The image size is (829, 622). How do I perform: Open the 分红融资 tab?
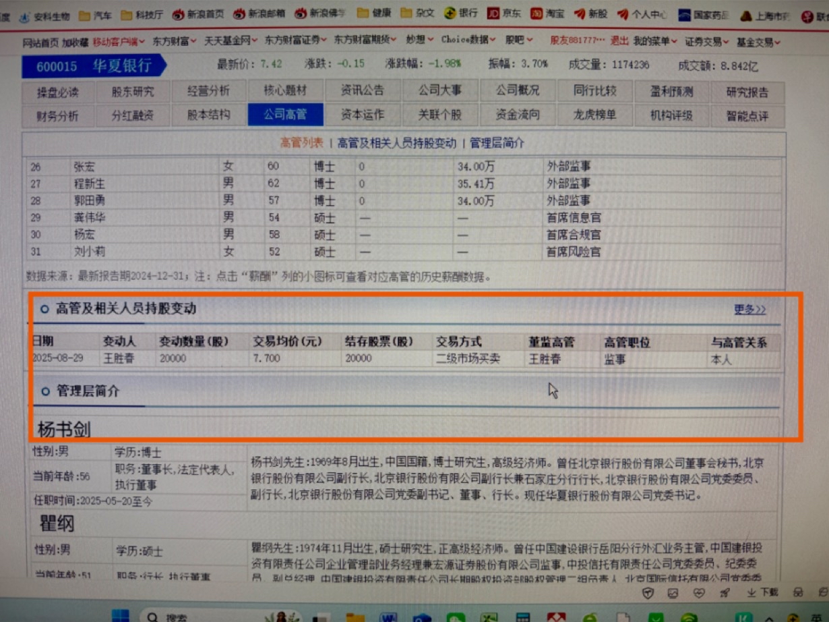pos(133,115)
